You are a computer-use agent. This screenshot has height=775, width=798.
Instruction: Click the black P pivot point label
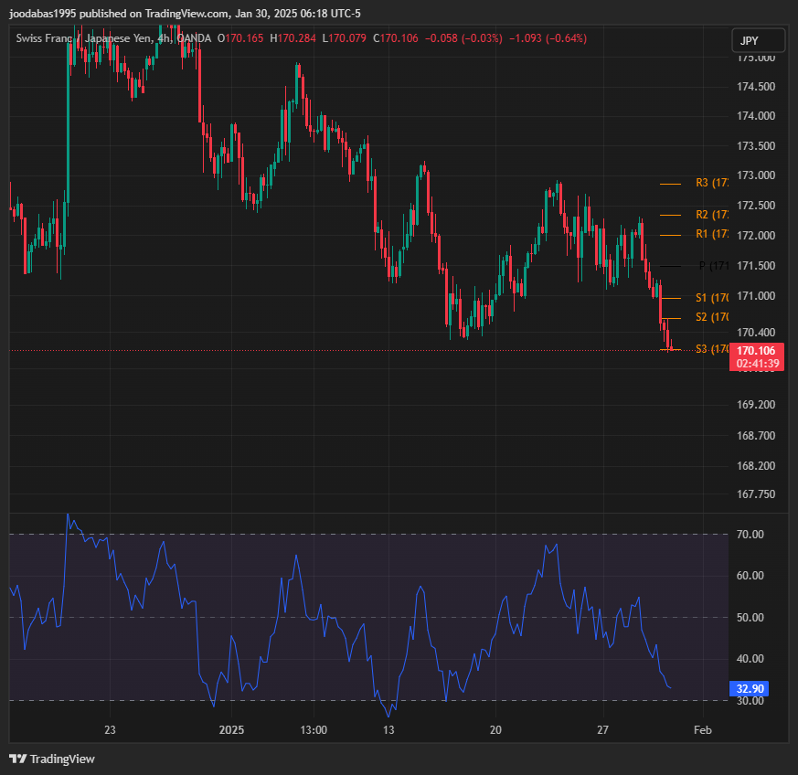(x=713, y=266)
